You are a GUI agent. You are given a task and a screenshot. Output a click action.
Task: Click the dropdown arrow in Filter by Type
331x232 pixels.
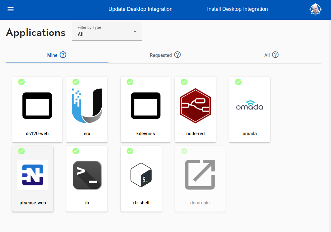coord(135,32)
